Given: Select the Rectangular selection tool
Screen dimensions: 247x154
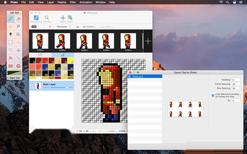Looking at the screenshot, I should coord(11,42).
